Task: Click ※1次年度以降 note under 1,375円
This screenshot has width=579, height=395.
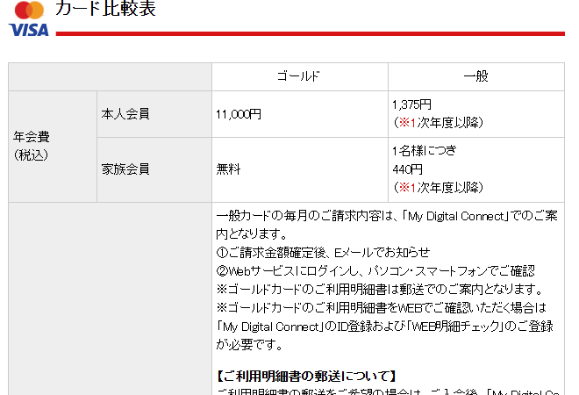Action: pos(439,123)
